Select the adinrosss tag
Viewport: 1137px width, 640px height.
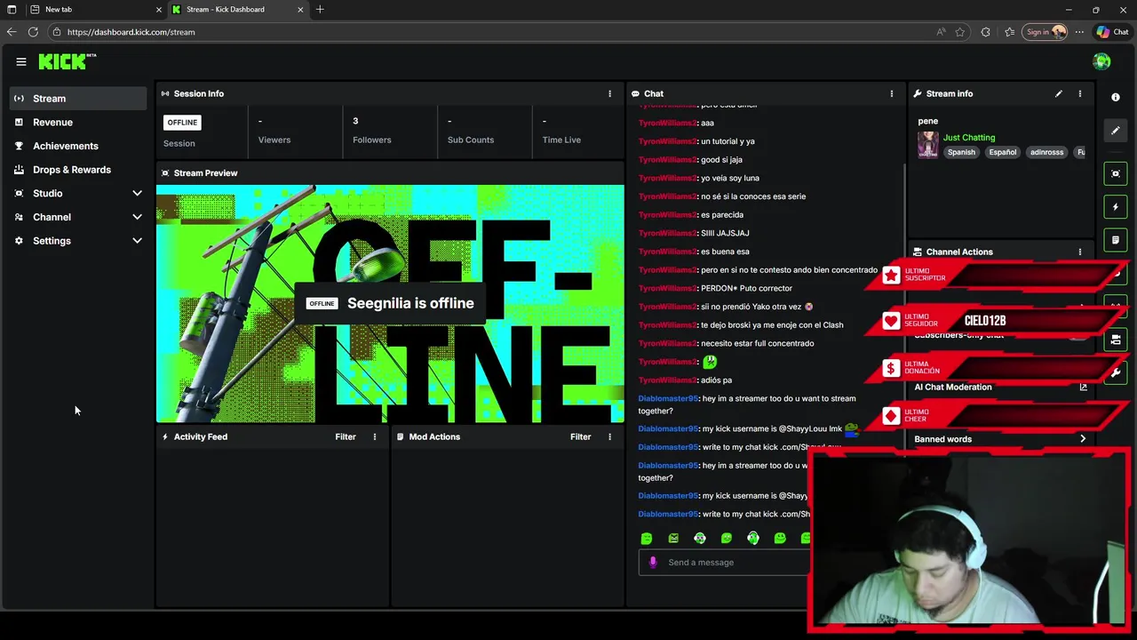[x=1046, y=152]
